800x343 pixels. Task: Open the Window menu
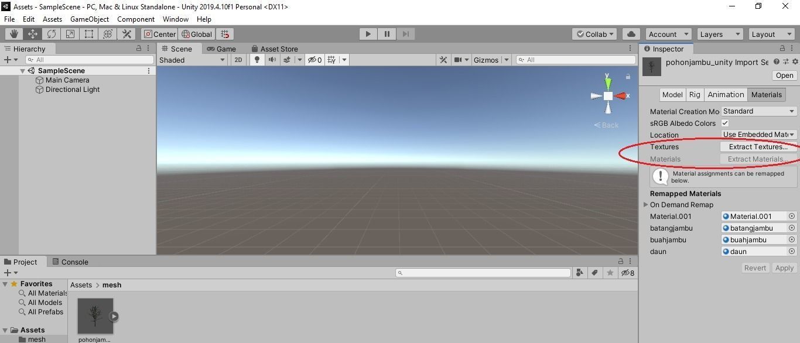pyautogui.click(x=176, y=19)
